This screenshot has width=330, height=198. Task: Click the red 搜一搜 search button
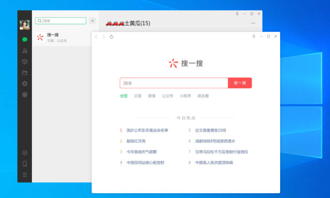click(x=240, y=83)
